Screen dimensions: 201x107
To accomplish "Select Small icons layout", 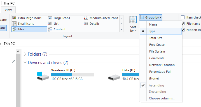I will point(23,24).
